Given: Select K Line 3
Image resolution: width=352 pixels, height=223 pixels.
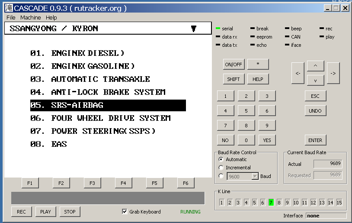Looking at the screenshot, I should pos(238,203).
